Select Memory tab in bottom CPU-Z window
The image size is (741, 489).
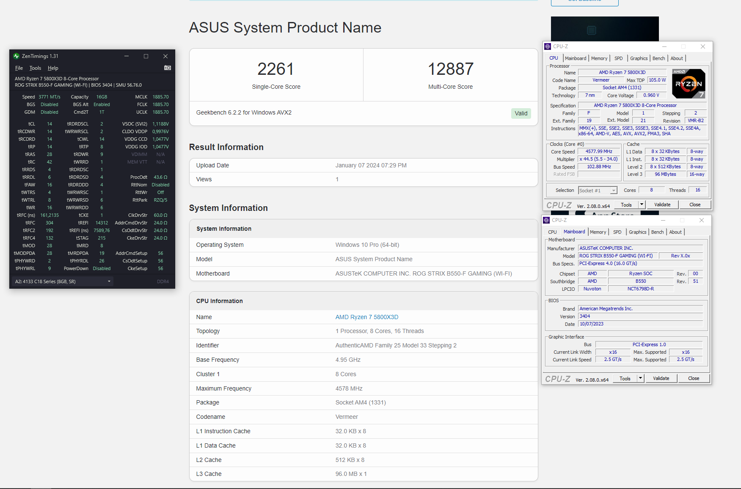tap(598, 232)
